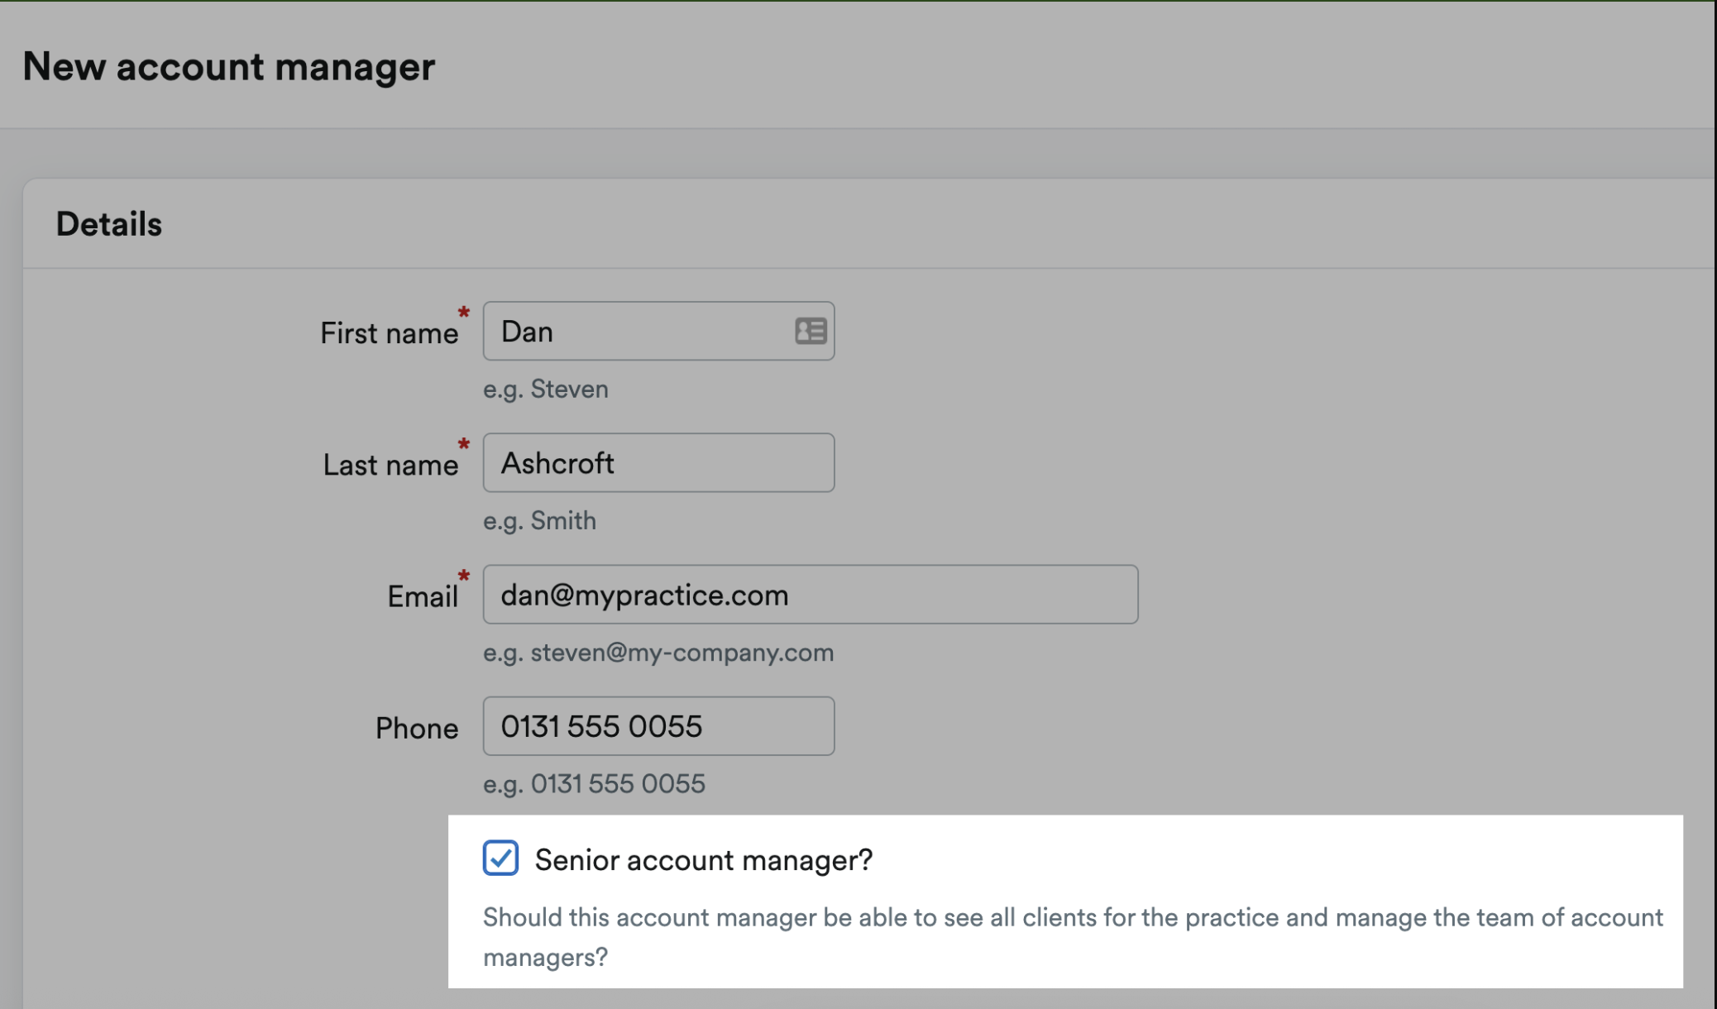
Task: Click the 'Should this account manager…' description text
Action: pos(1073,937)
